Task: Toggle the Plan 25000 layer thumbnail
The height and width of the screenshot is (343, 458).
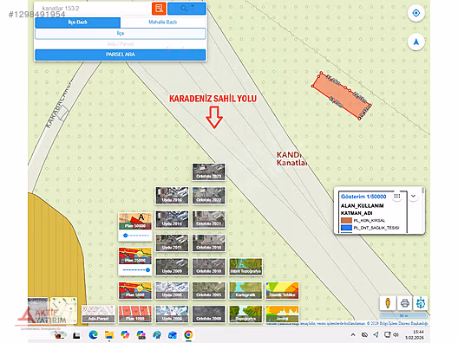Action: click(135, 256)
